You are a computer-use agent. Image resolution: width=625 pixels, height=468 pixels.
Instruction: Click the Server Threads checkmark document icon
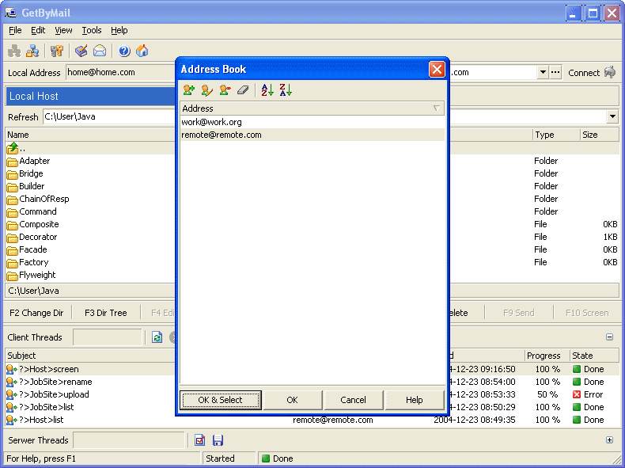tap(199, 440)
